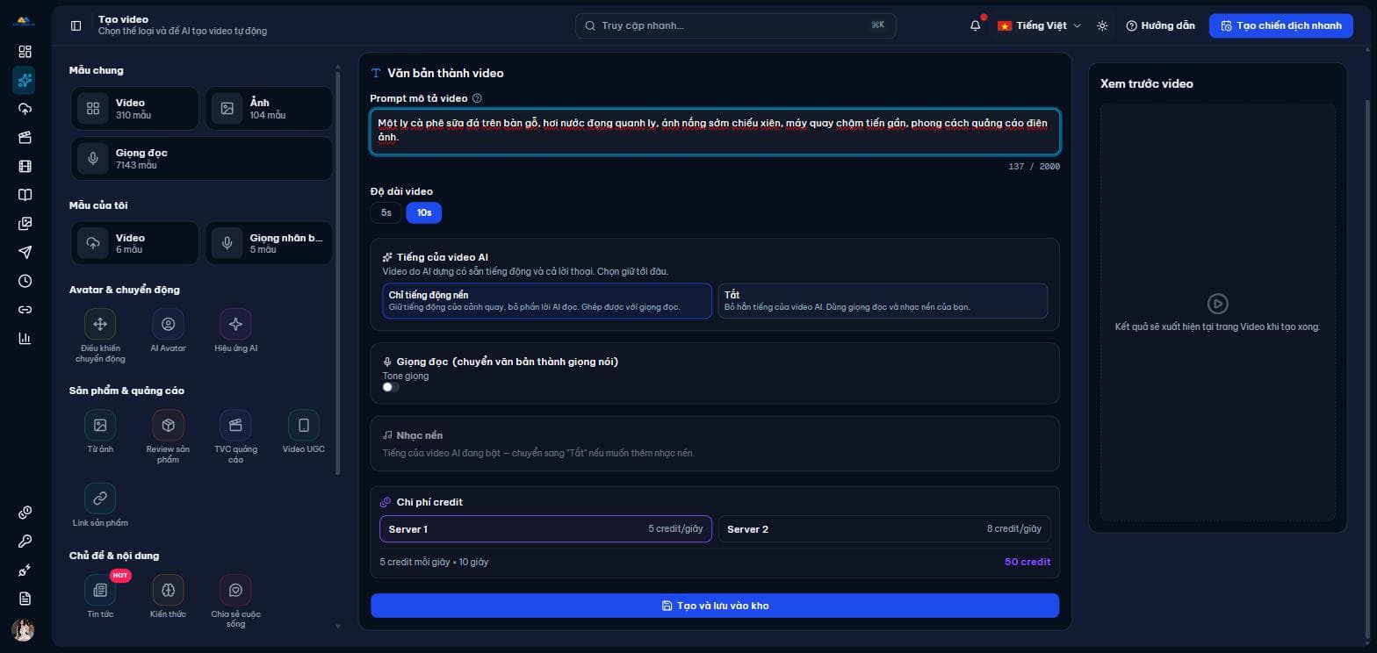Choose the Tắt audio option
The image size is (1377, 653).
click(x=883, y=301)
